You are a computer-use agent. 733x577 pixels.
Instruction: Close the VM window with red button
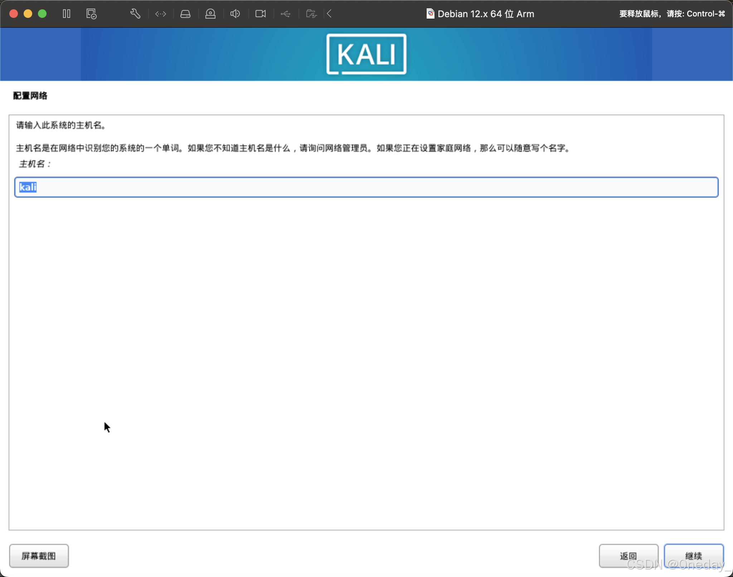(x=14, y=14)
